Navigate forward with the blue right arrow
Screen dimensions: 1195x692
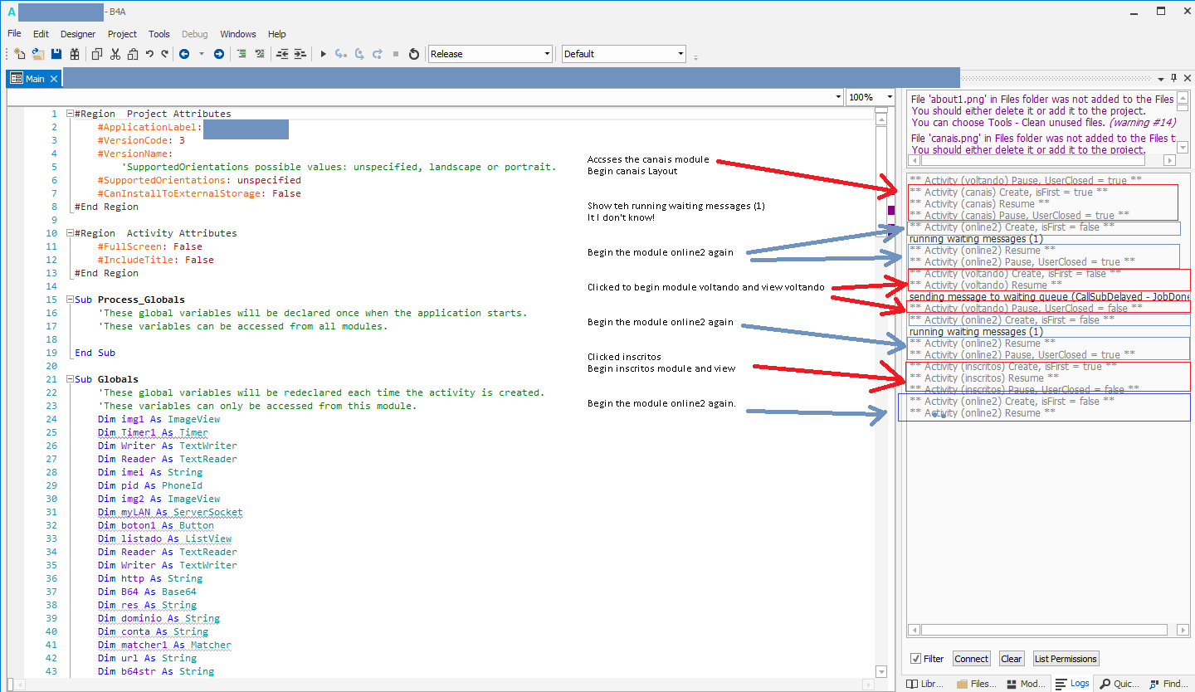pyautogui.click(x=219, y=54)
